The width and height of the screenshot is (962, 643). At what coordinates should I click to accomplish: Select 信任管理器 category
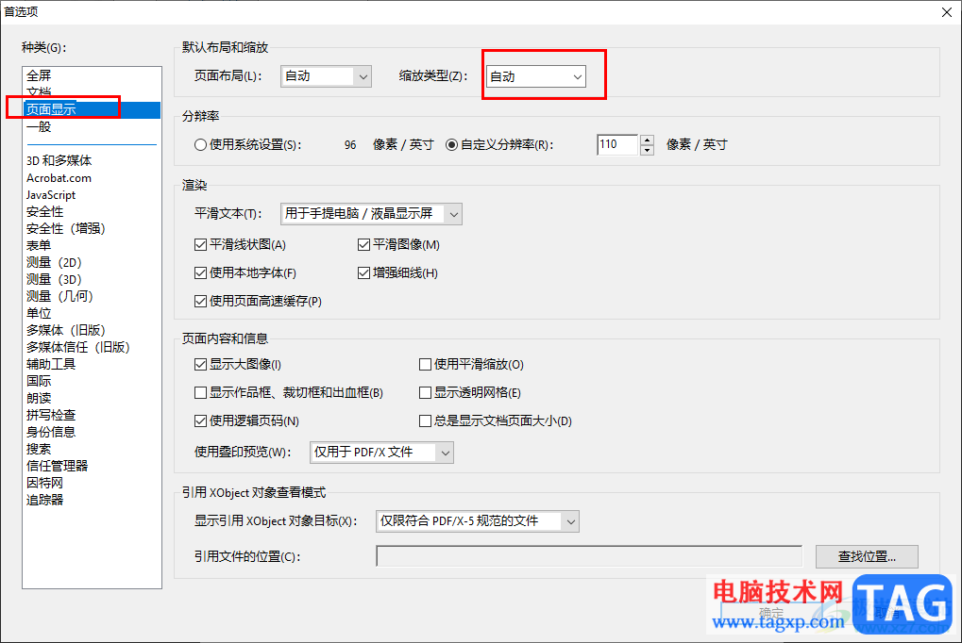[57, 466]
